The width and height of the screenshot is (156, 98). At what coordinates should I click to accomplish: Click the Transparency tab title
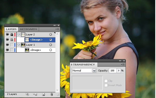coord(84,65)
